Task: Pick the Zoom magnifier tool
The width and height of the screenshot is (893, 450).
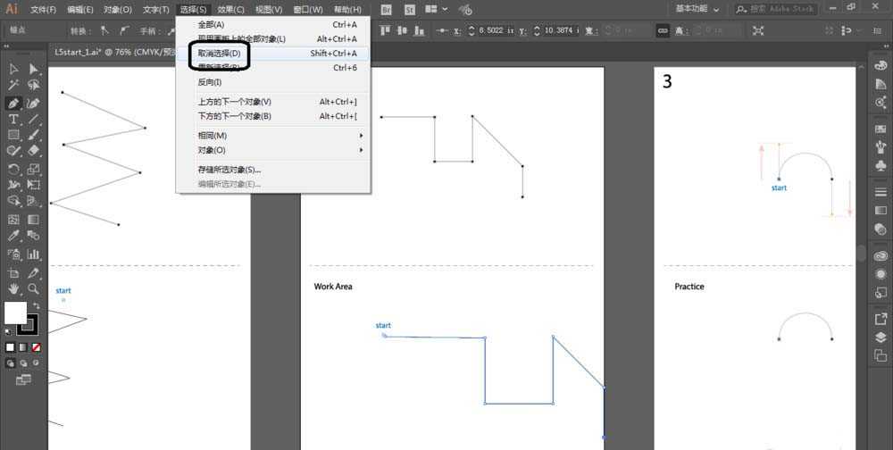Action: (x=34, y=289)
